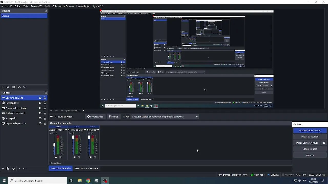Open the Herramientas menu
The width and height of the screenshot is (328, 184).
click(83, 6)
